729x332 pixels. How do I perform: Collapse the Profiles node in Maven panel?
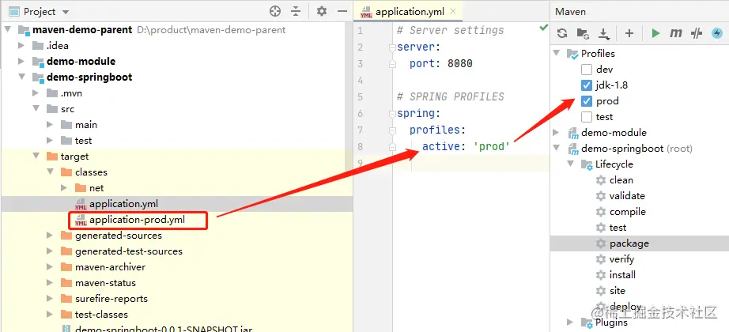click(x=556, y=54)
